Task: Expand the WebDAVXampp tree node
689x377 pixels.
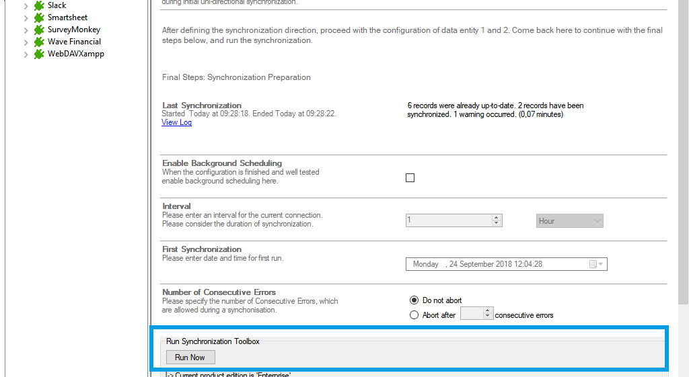Action: (x=26, y=54)
